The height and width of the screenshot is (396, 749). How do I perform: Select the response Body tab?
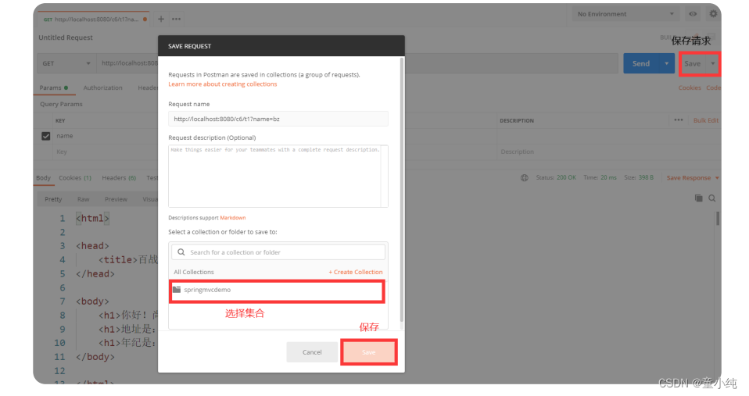pos(43,178)
